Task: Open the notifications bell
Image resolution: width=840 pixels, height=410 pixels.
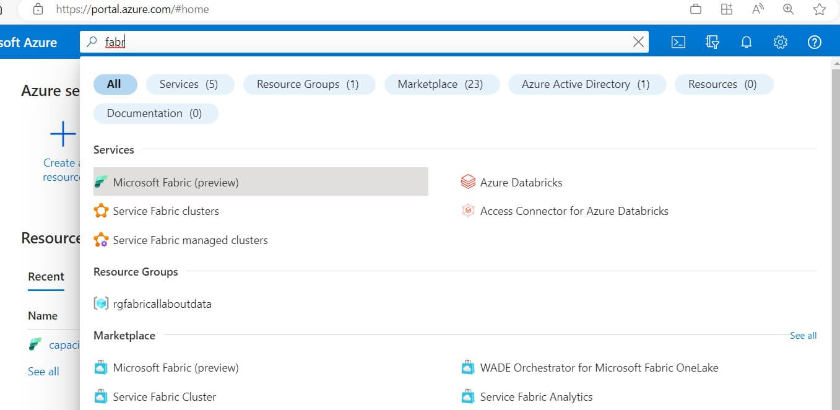Action: coord(747,42)
